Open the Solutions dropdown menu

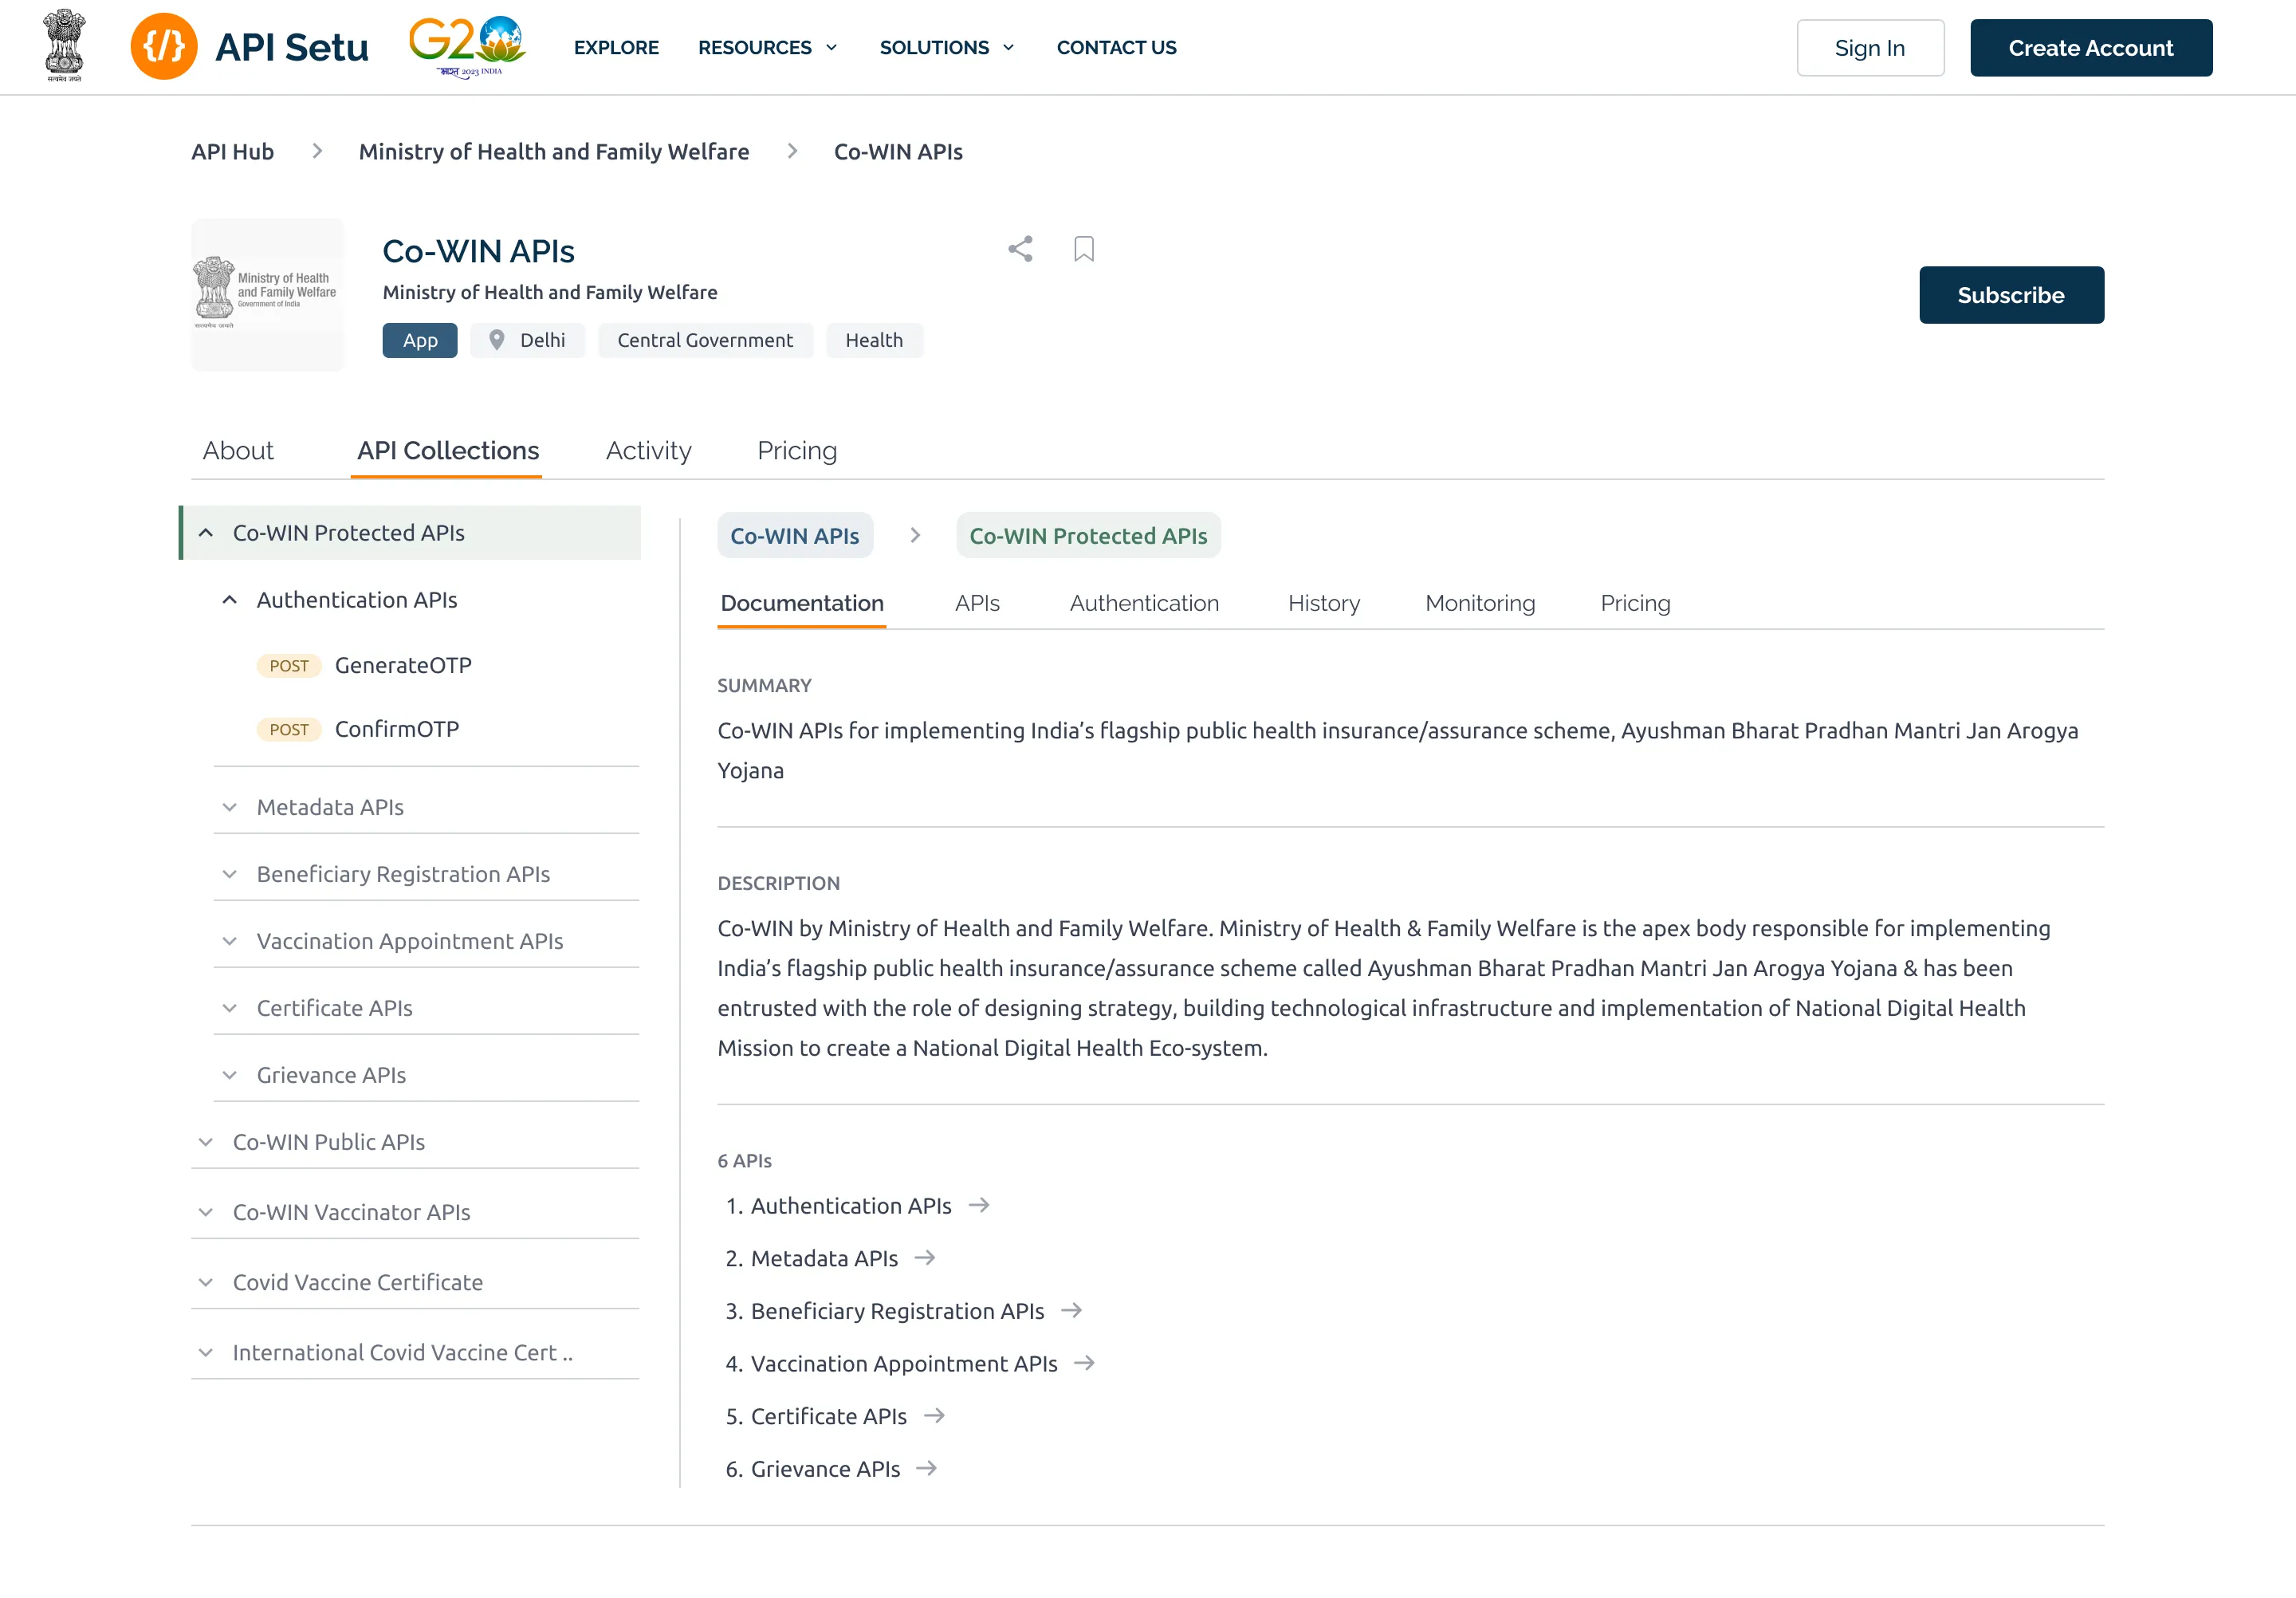tap(946, 47)
